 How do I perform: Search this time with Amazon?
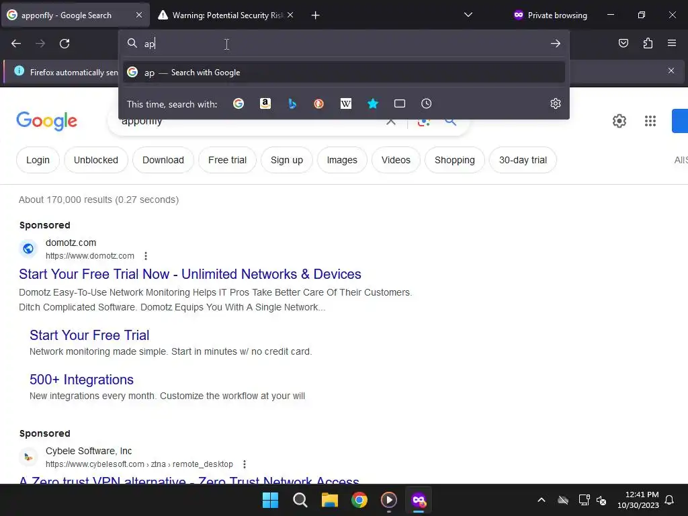click(265, 103)
